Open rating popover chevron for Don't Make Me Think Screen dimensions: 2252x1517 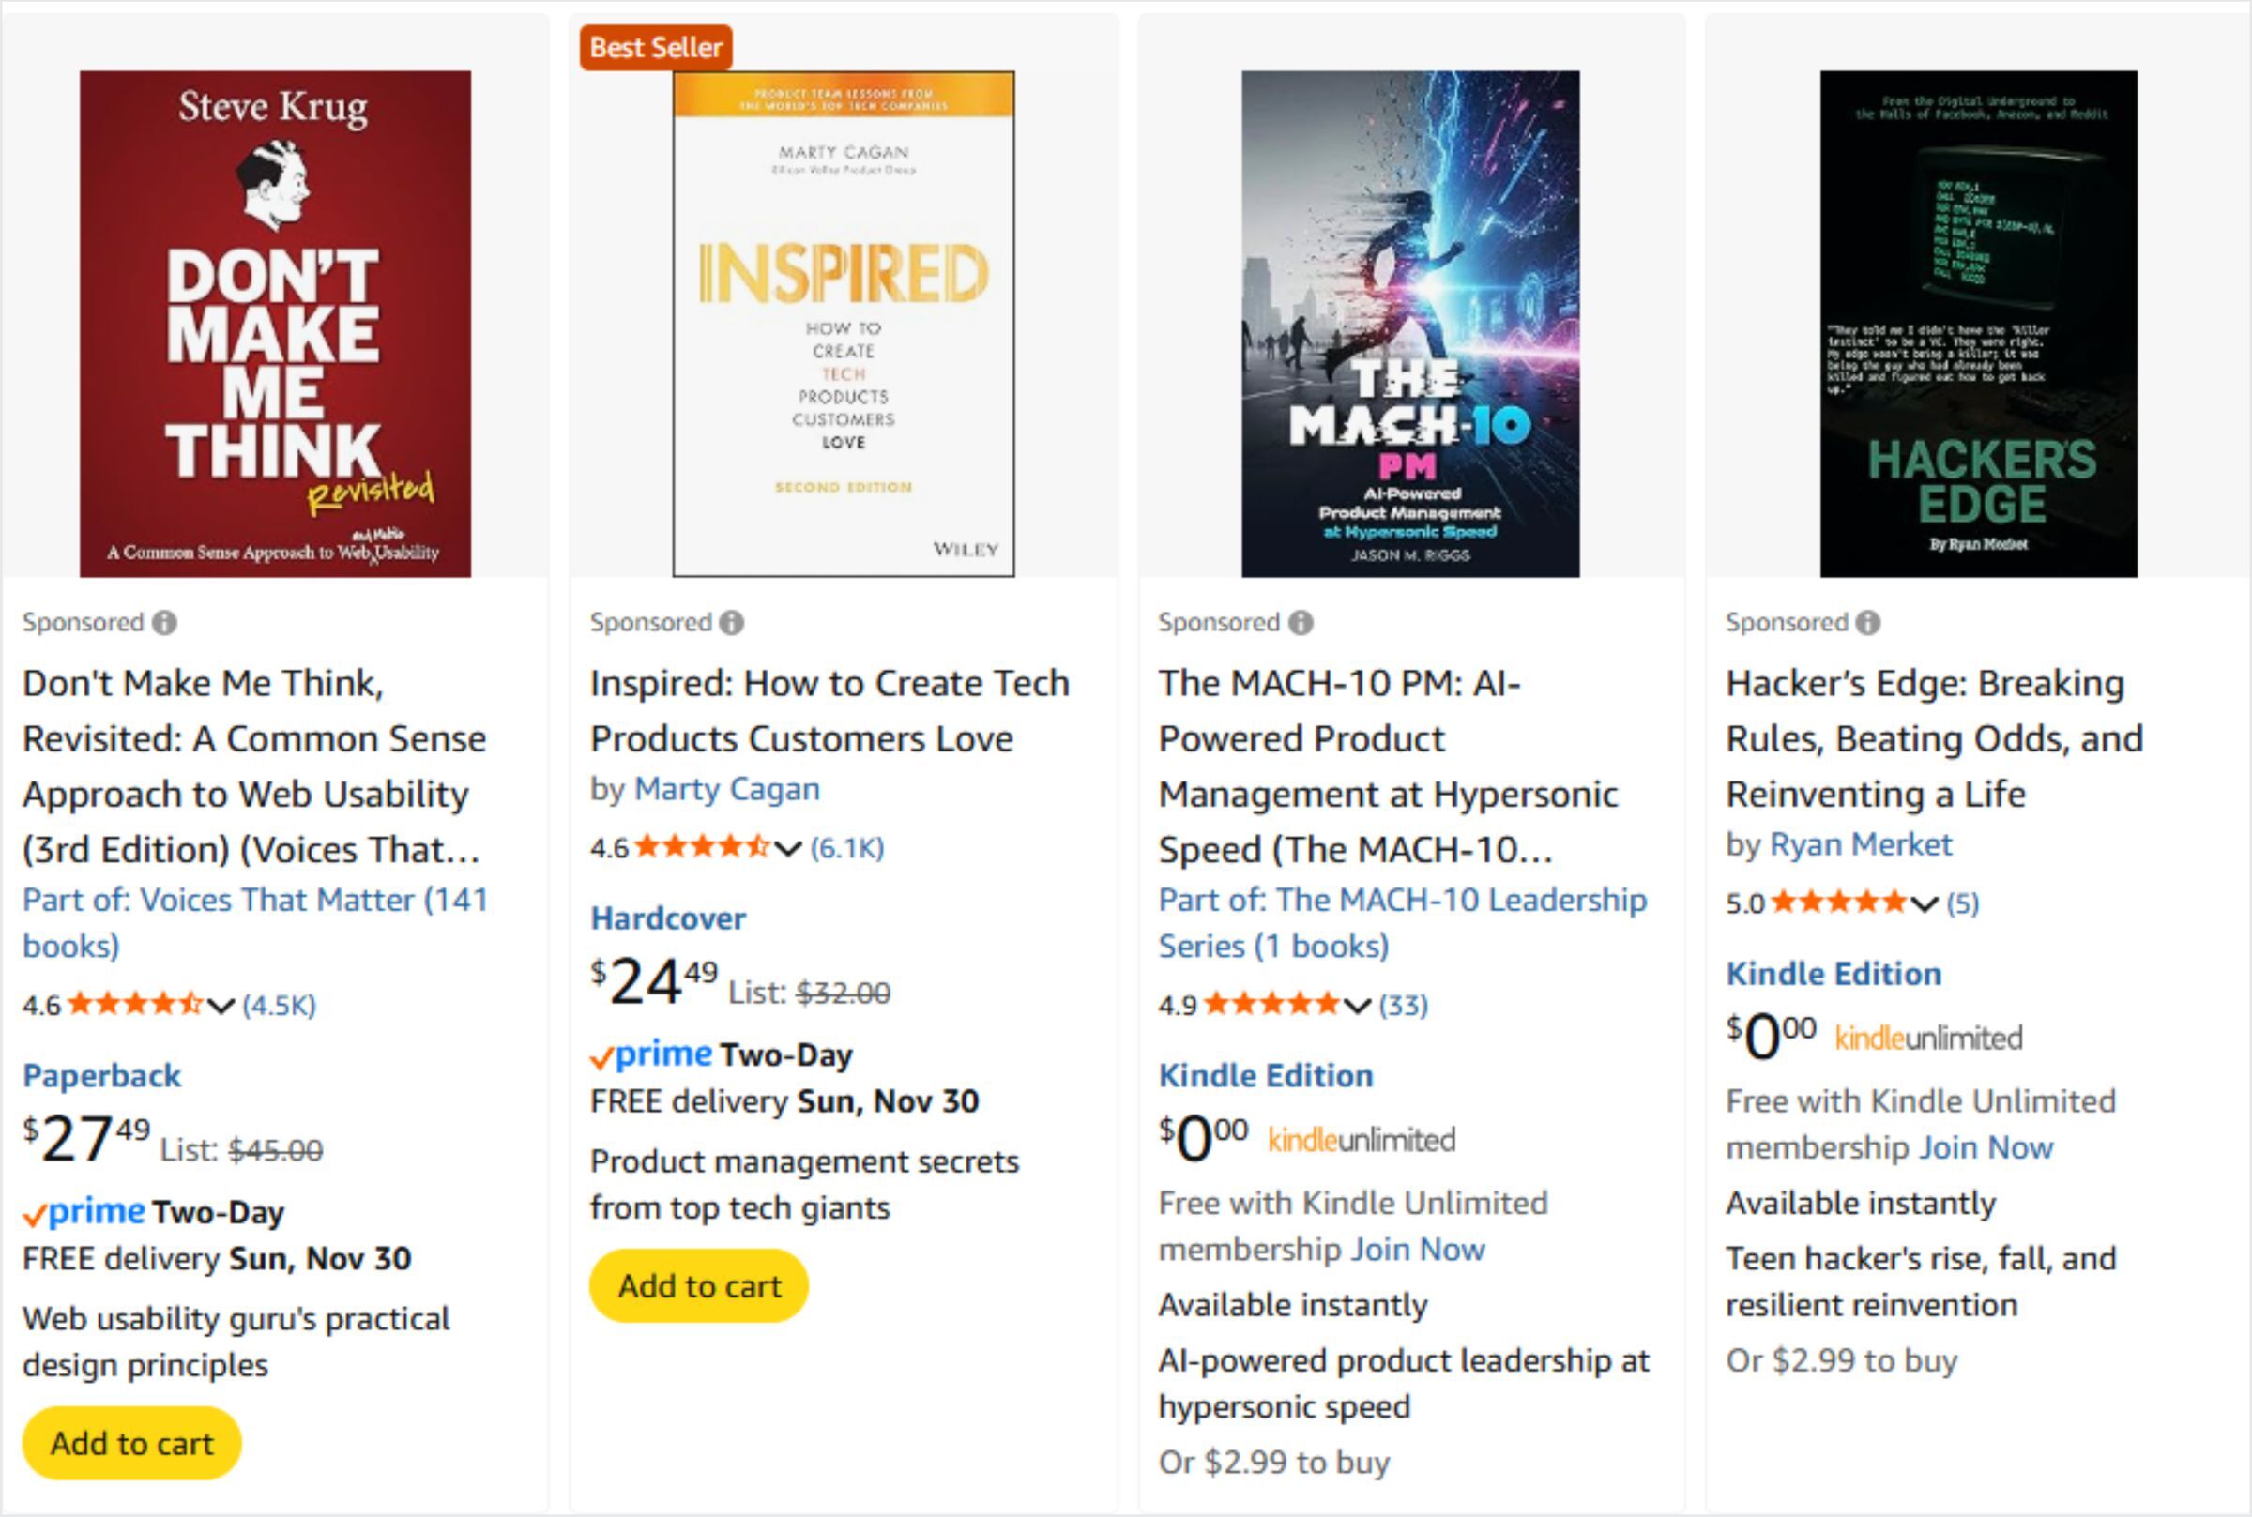click(x=221, y=1005)
